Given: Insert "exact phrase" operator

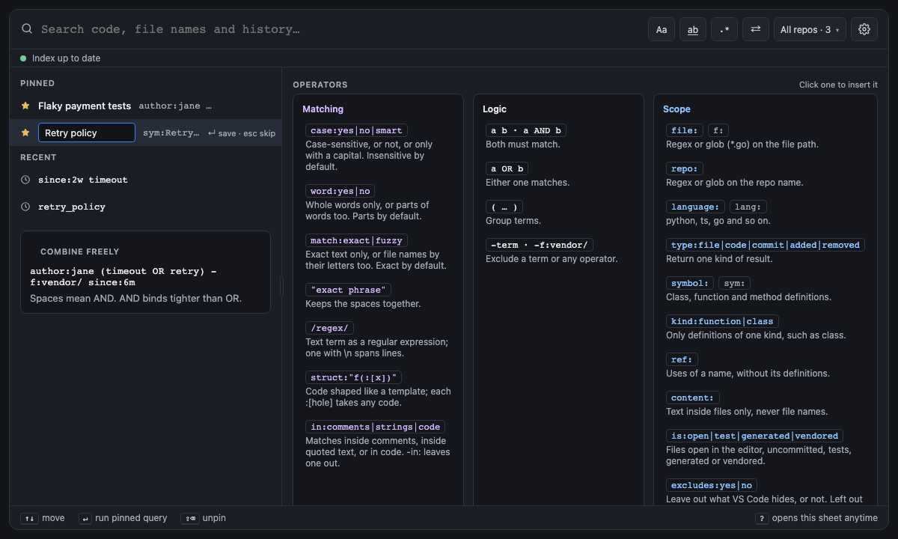Looking at the screenshot, I should tap(348, 290).
